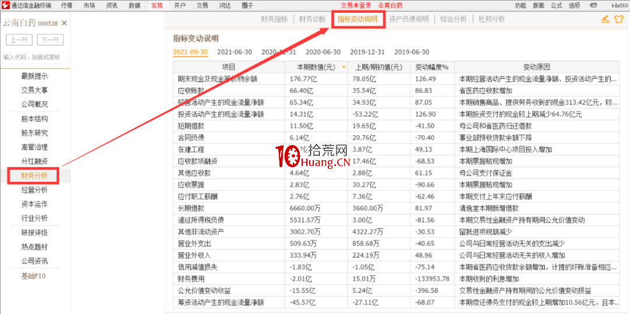Click the orange shirt skin icon
This screenshot has width=630, height=314.
click(618, 19)
